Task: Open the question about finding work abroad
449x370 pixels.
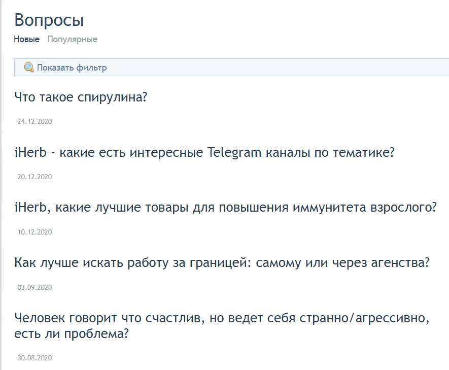Action: (x=222, y=263)
